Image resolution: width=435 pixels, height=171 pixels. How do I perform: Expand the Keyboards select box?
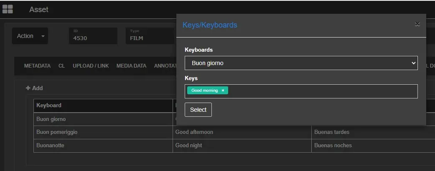[301, 63]
